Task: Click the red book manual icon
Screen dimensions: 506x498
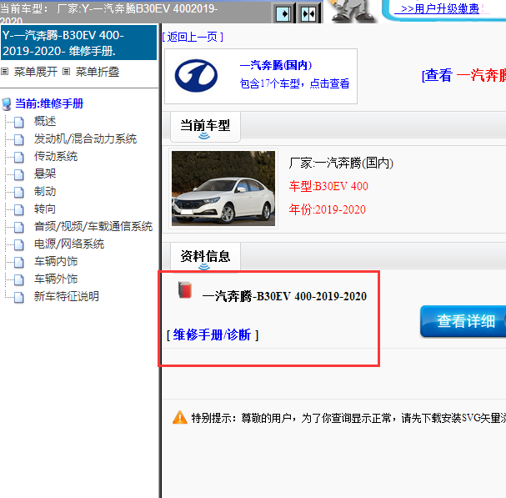Action: point(185,289)
